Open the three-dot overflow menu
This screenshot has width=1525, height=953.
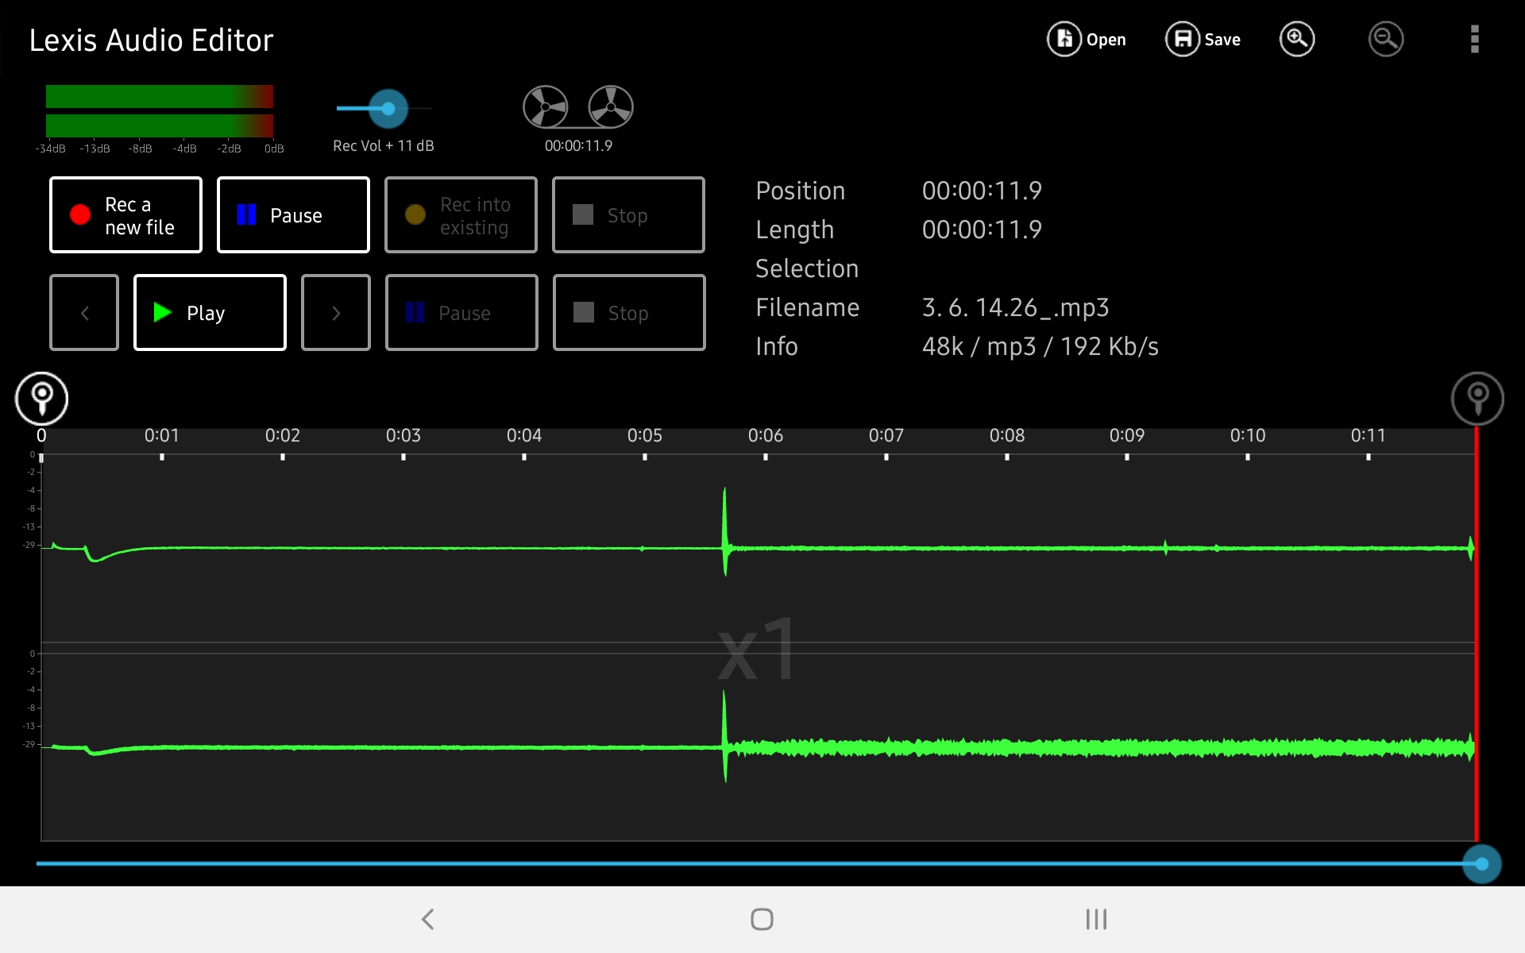coord(1474,39)
